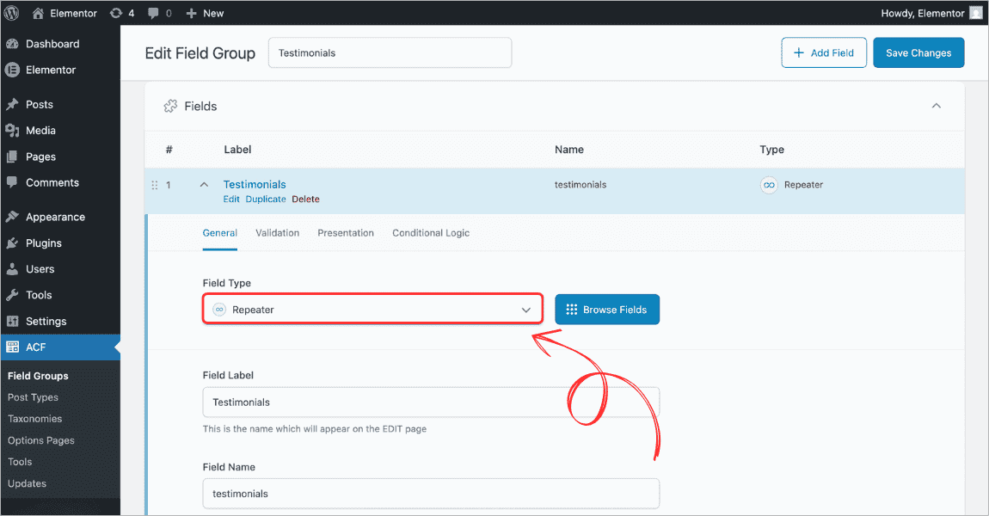Open the main Tools menu item
The width and height of the screenshot is (989, 516).
pos(60,295)
